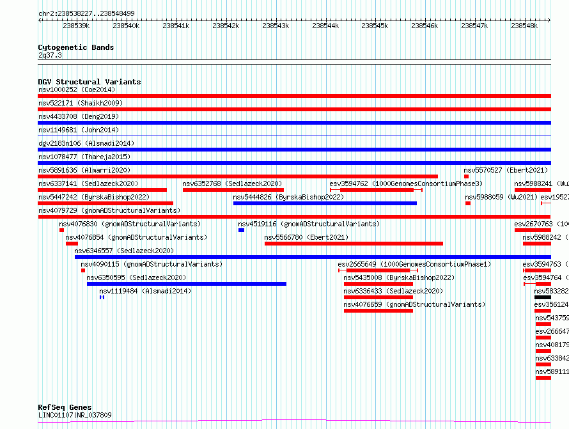The image size is (569, 429).
Task: Click the nsv4433708 (Deng2019) blue variant bar
Action: click(294, 123)
